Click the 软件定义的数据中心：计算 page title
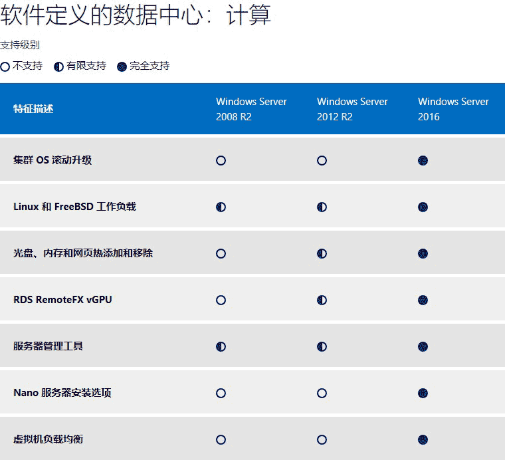Screen dimensions: 505x460 click(136, 16)
